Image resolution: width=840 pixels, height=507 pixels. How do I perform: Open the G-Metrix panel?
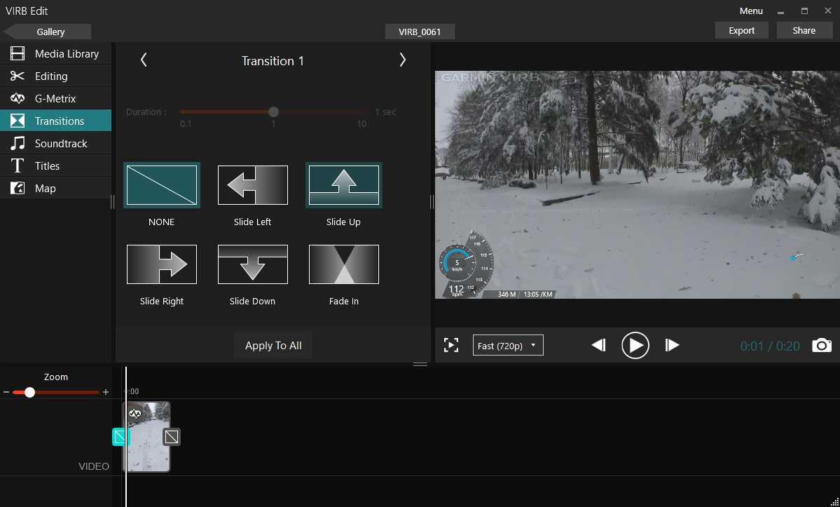point(55,99)
